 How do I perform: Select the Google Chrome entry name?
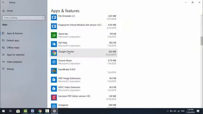[x=66, y=52]
